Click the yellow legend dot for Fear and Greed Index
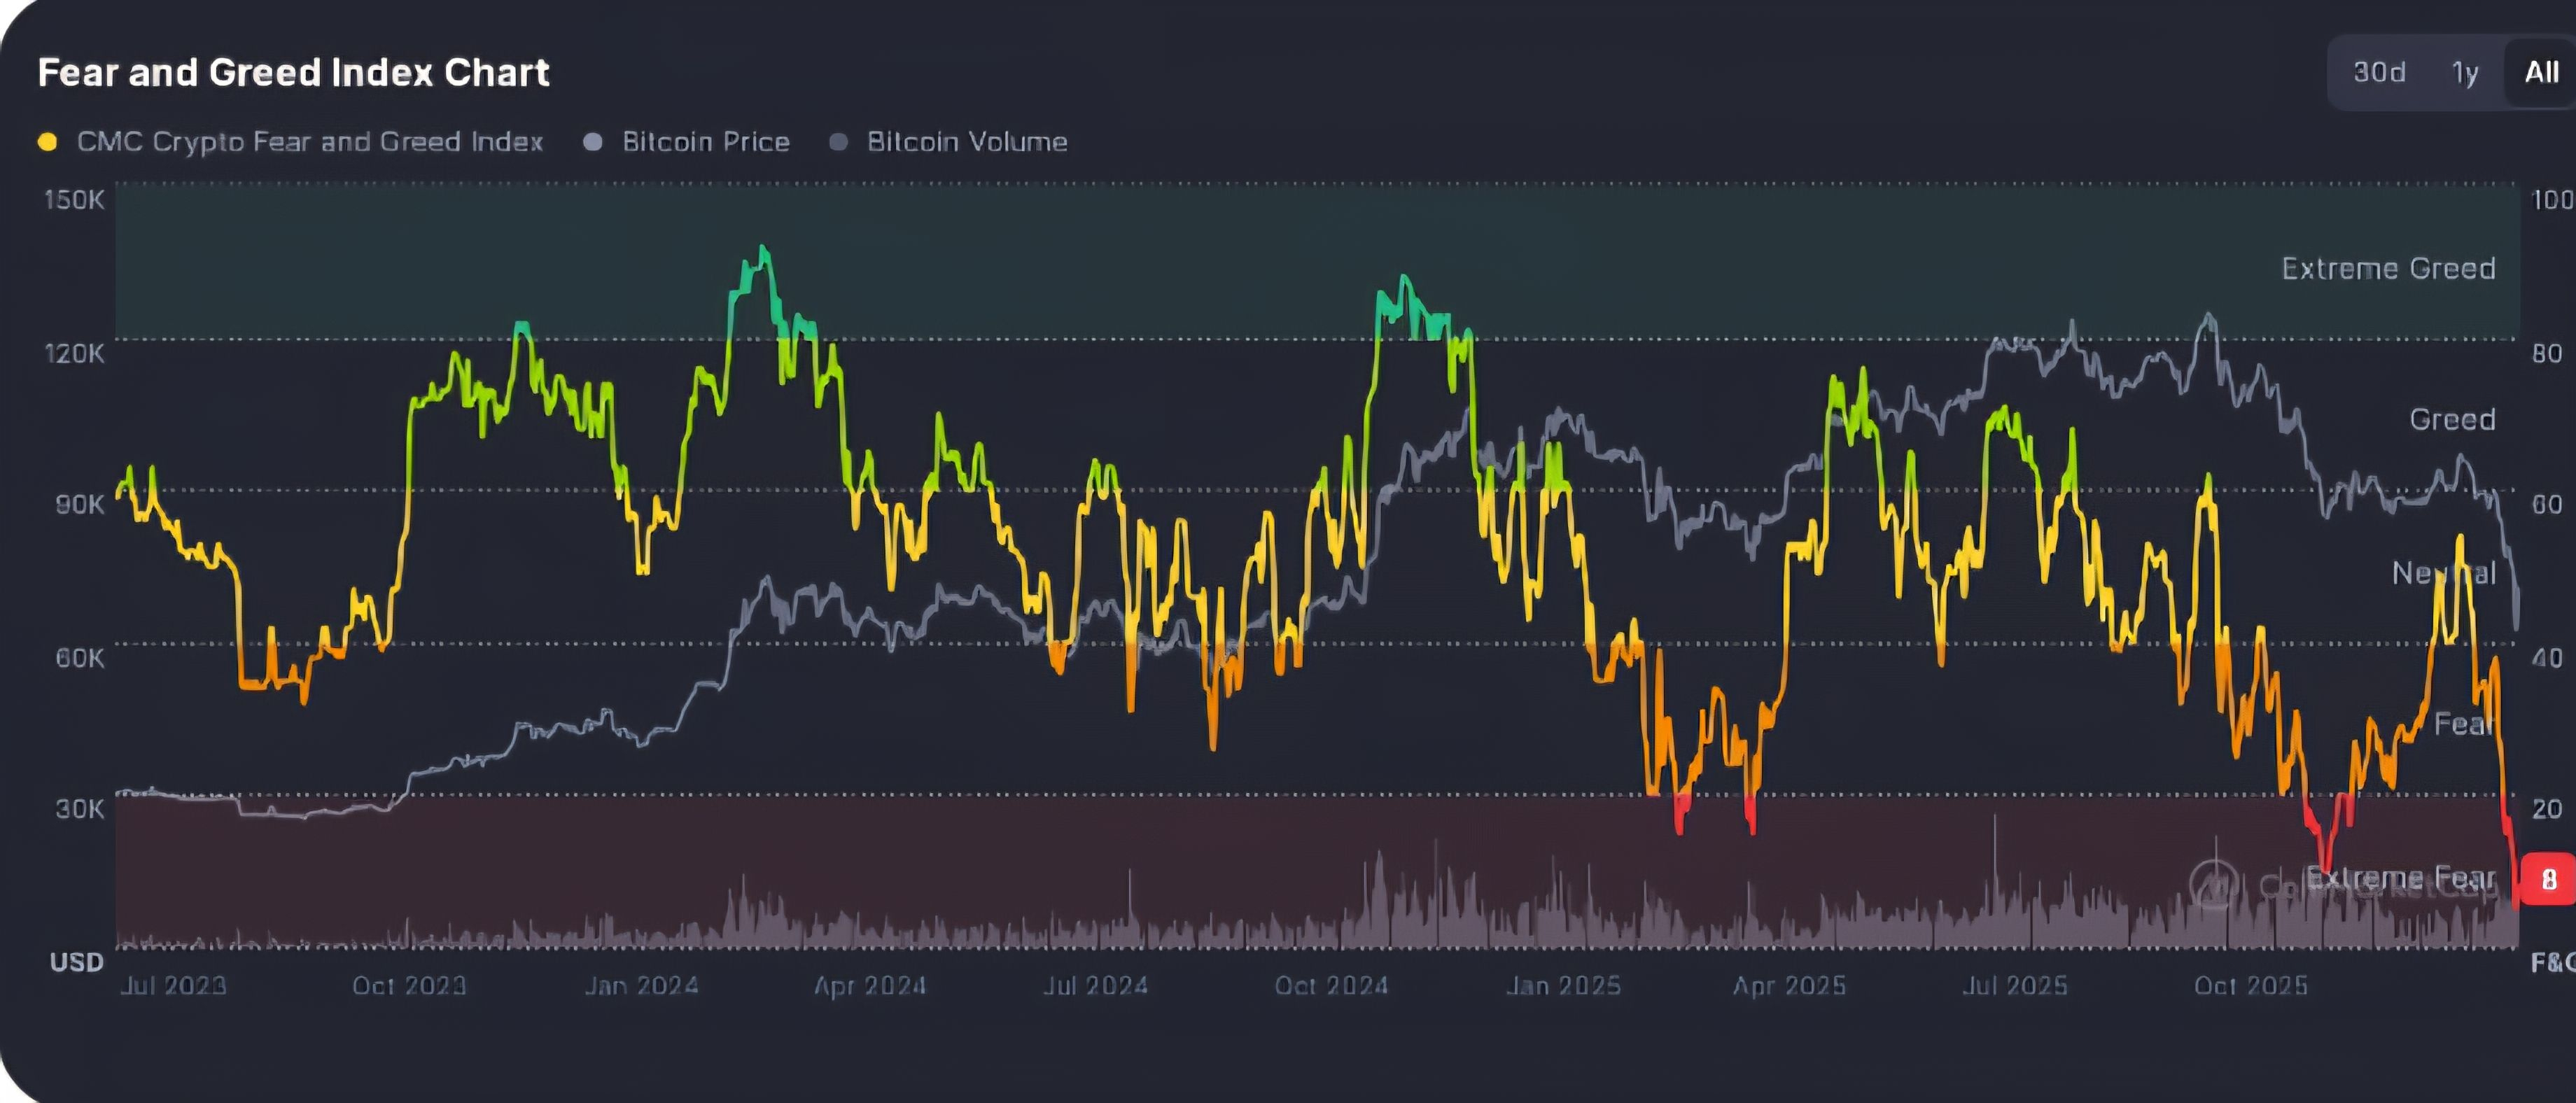This screenshot has height=1103, width=2576. (x=47, y=142)
